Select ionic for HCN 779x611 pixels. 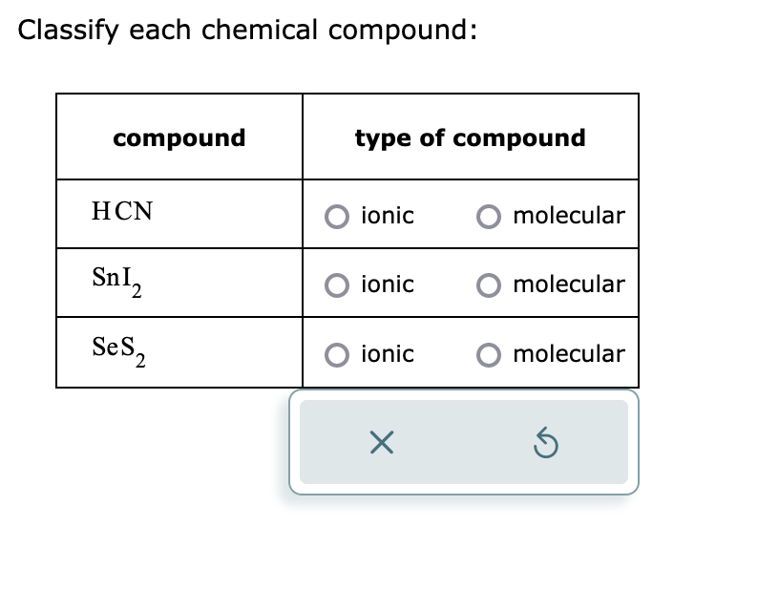pos(337,217)
